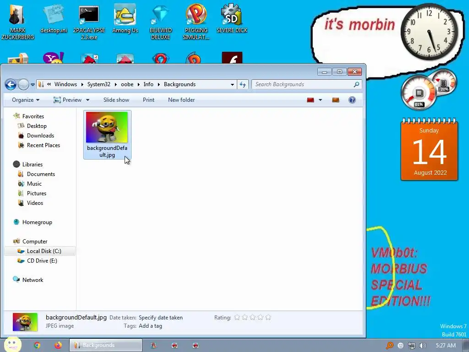Select the SD gear desktop icon
This screenshot has width=469, height=352.
[232, 19]
